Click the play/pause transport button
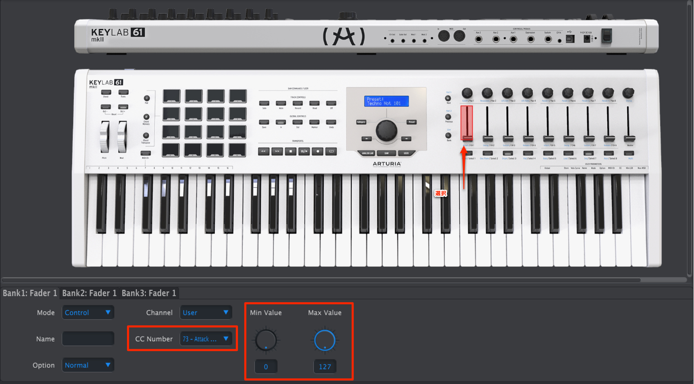The image size is (694, 384). pyautogui.click(x=304, y=151)
